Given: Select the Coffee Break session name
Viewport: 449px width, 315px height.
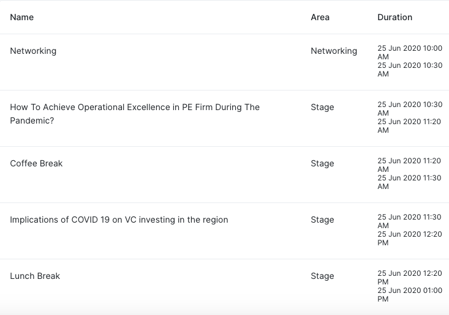Looking at the screenshot, I should point(36,163).
